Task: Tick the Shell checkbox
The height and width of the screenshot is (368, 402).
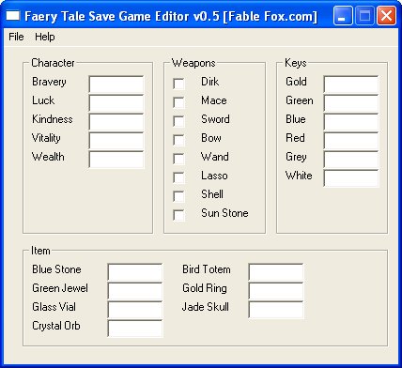Action: tap(178, 196)
